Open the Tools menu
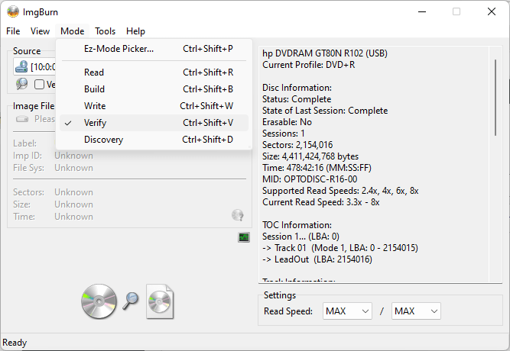 (105, 31)
